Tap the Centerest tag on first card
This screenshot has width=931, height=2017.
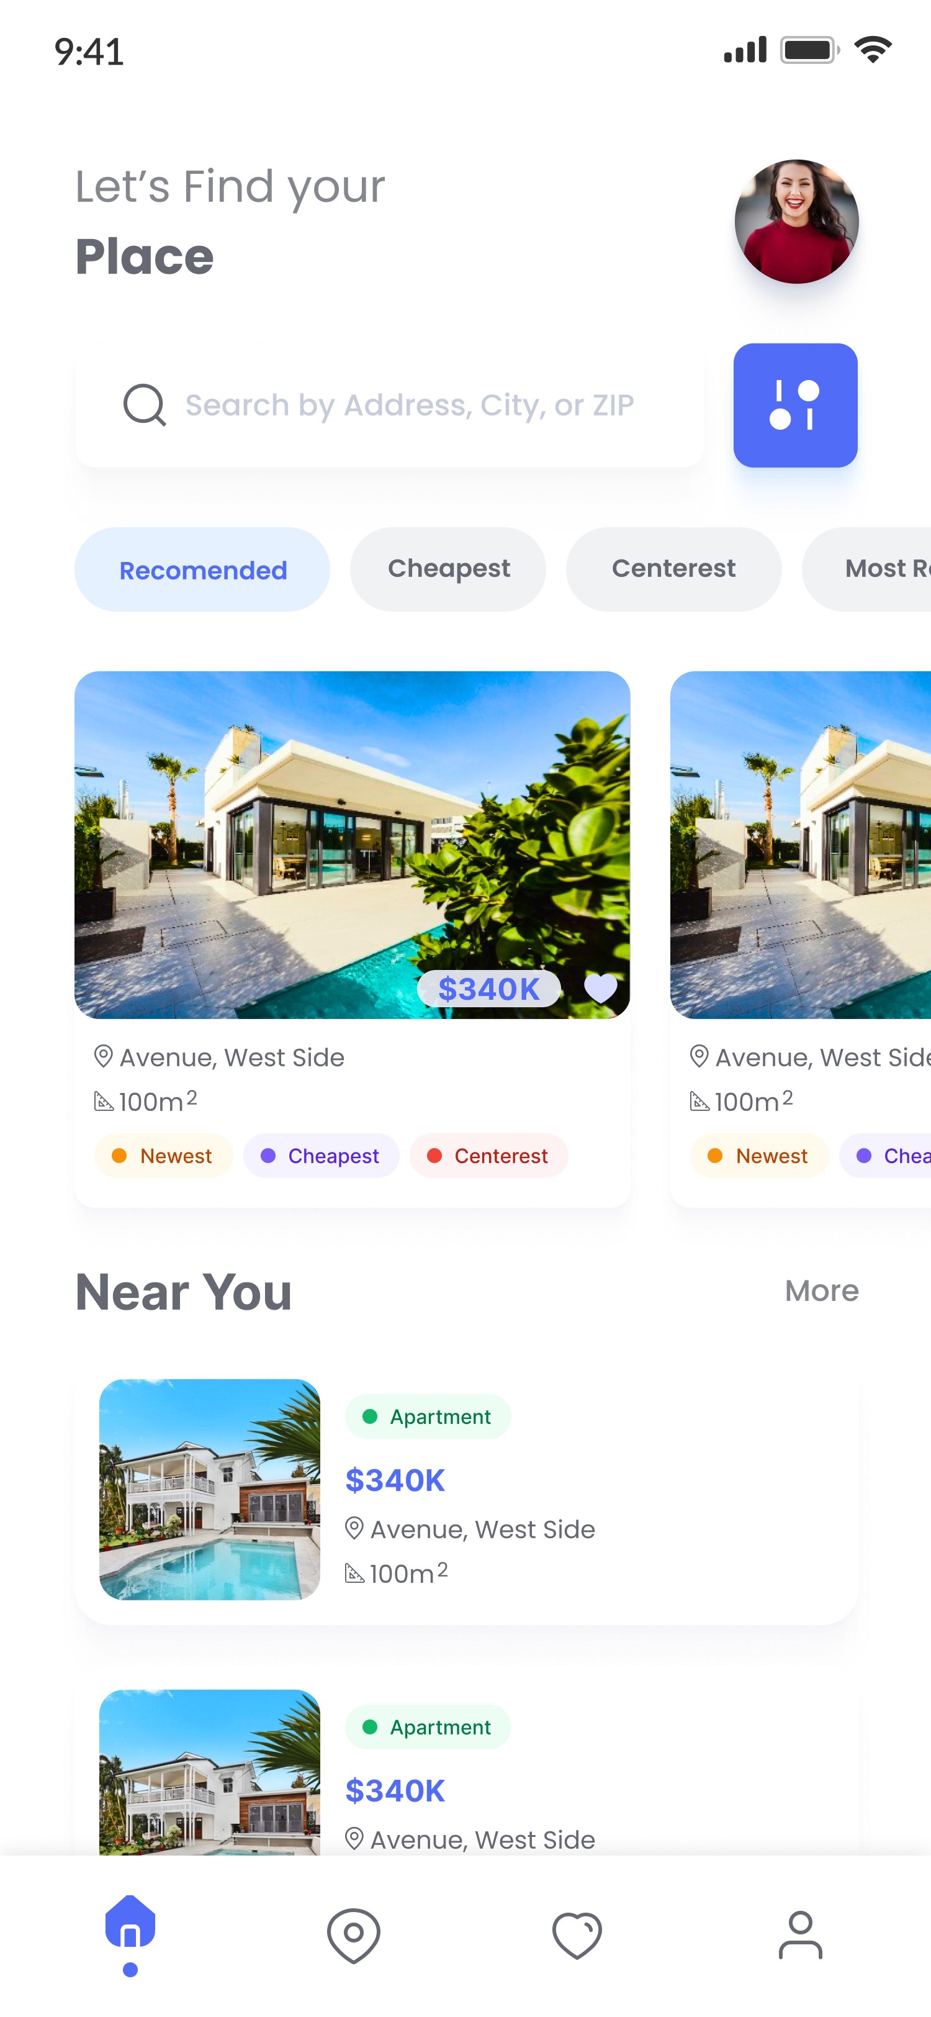pos(489,1156)
